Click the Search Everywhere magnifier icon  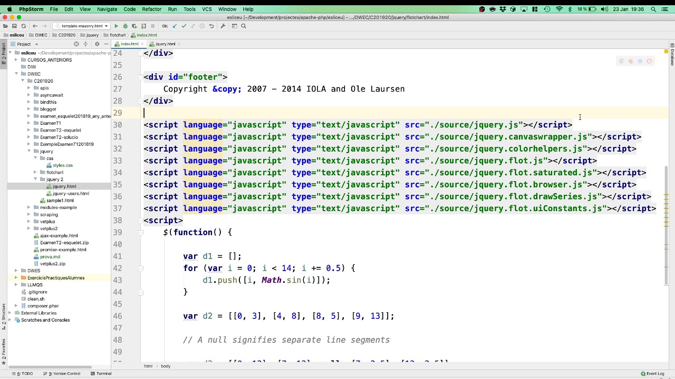click(244, 26)
